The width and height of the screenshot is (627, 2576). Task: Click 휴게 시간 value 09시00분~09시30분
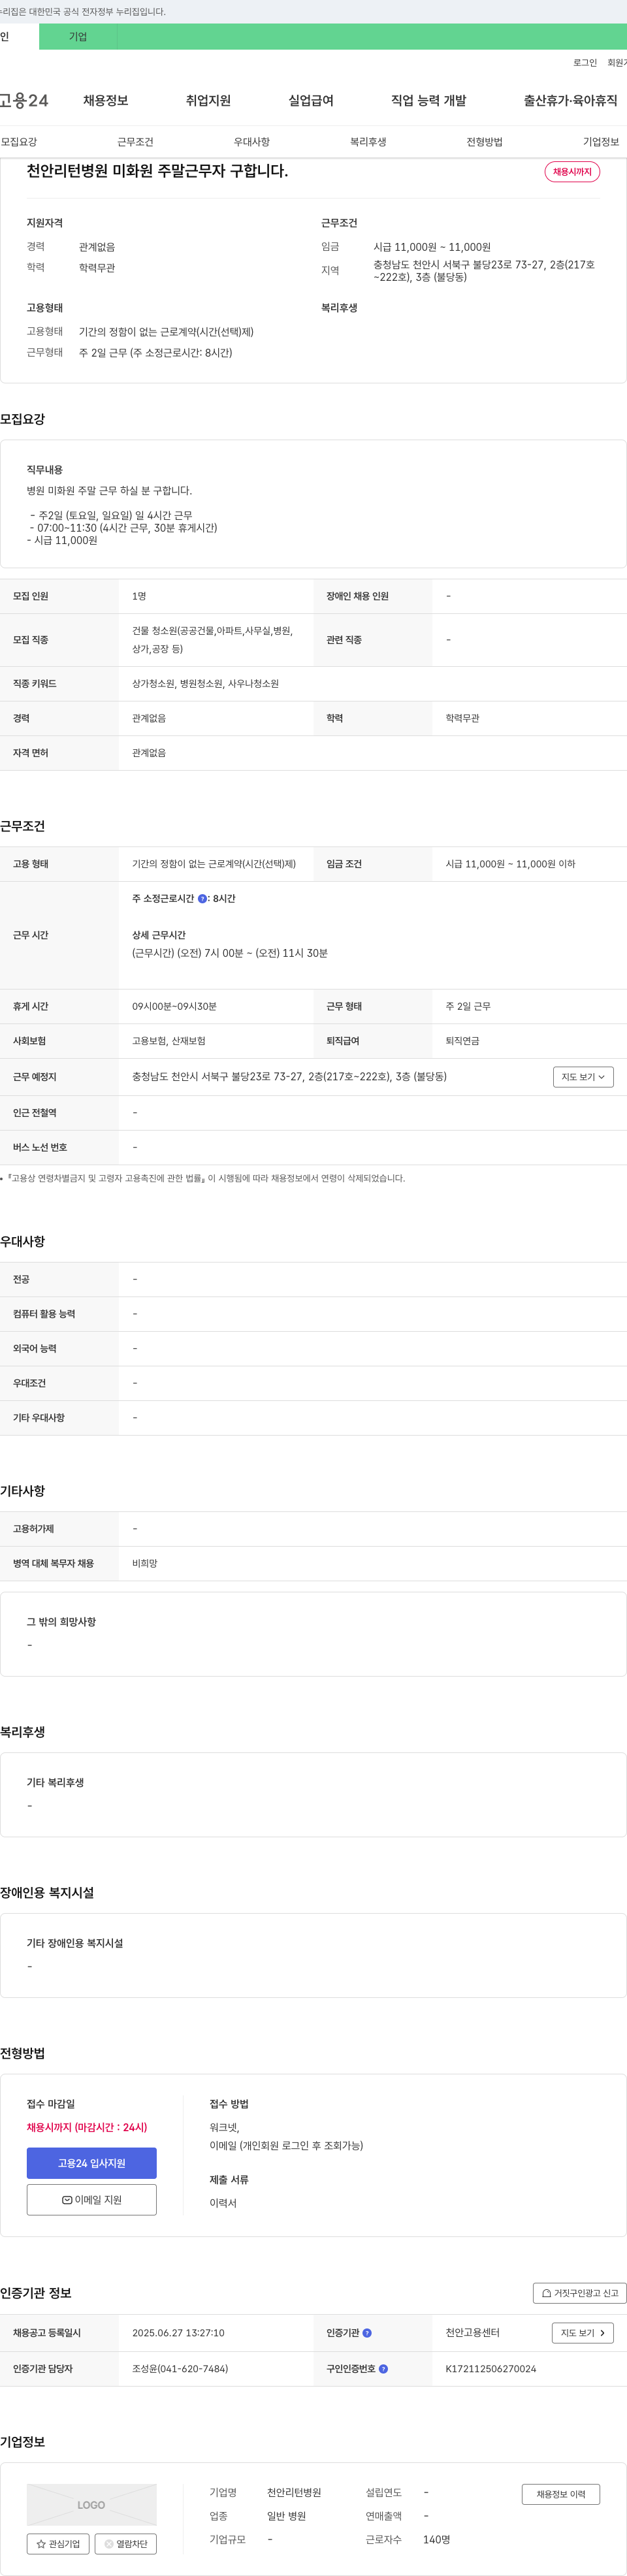tap(174, 1006)
